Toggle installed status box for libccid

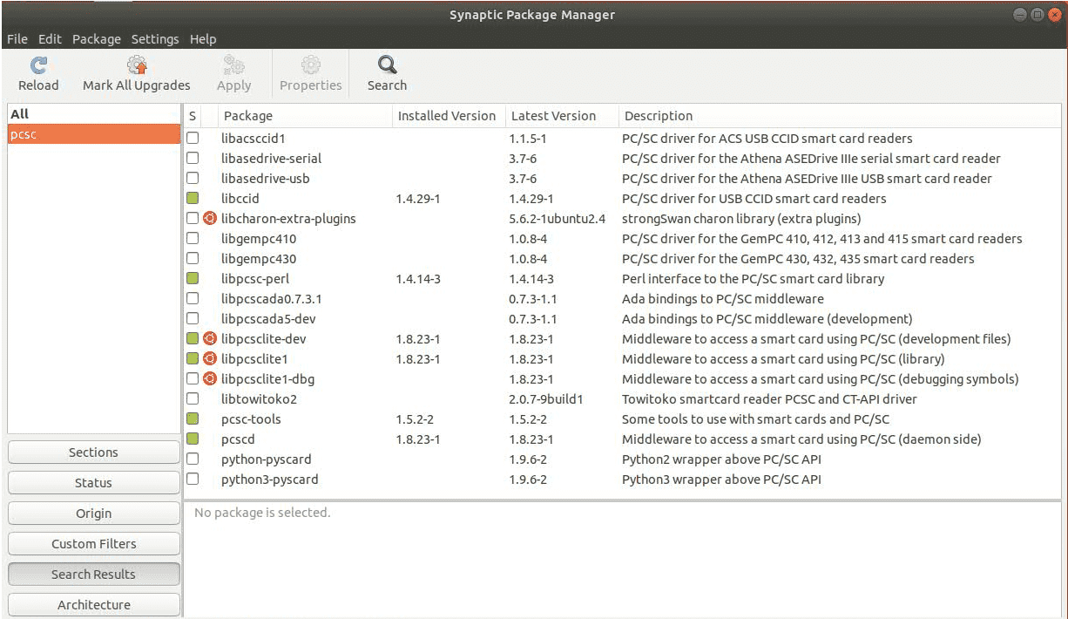[x=193, y=199]
